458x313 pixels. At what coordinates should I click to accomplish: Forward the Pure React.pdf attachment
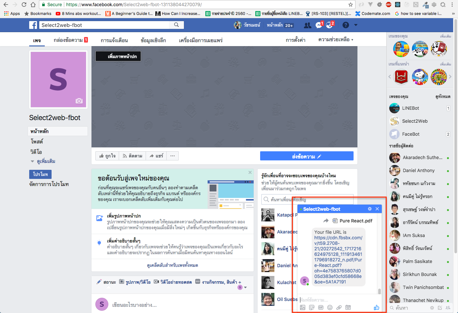[326, 221]
